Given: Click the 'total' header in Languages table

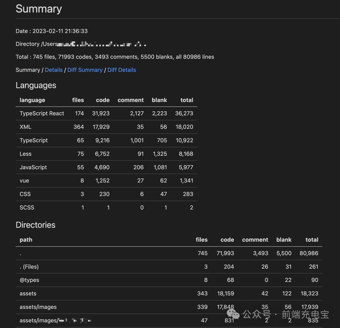Looking at the screenshot, I should 187,100.
